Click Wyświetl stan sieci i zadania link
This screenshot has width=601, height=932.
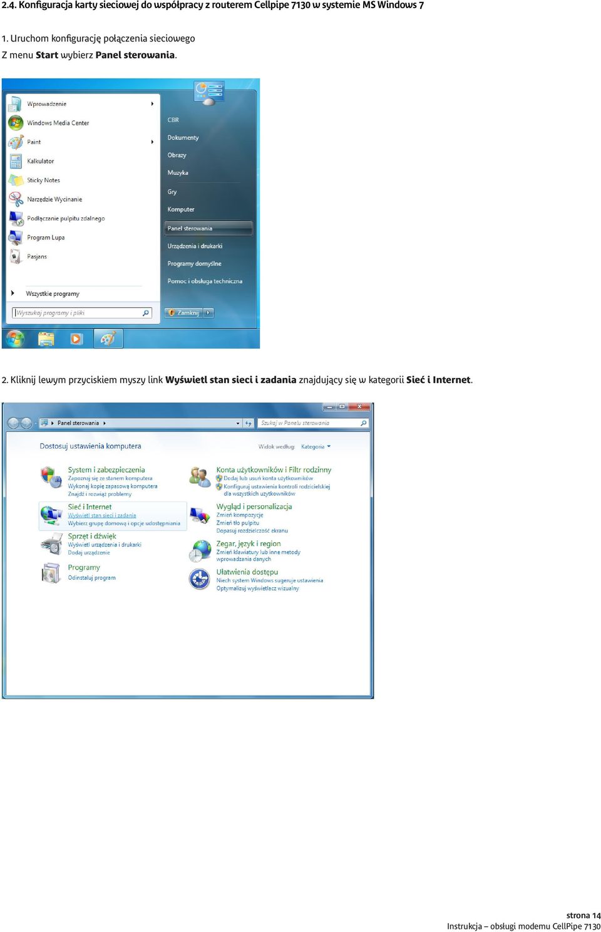coord(102,515)
